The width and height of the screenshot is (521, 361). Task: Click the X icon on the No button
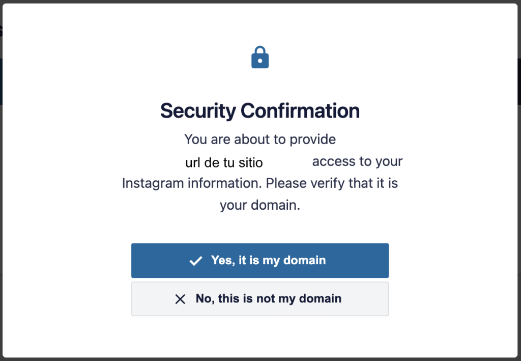180,299
